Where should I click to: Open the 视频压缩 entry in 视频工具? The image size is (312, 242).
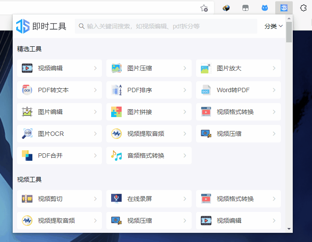149,221
